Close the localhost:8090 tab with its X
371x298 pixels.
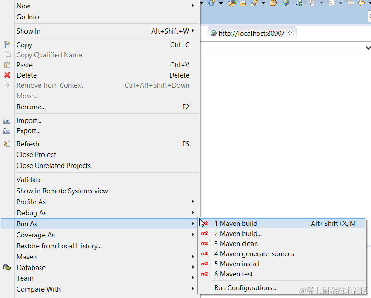pos(291,33)
